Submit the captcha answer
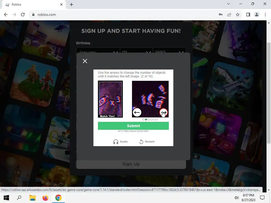 tap(133, 126)
